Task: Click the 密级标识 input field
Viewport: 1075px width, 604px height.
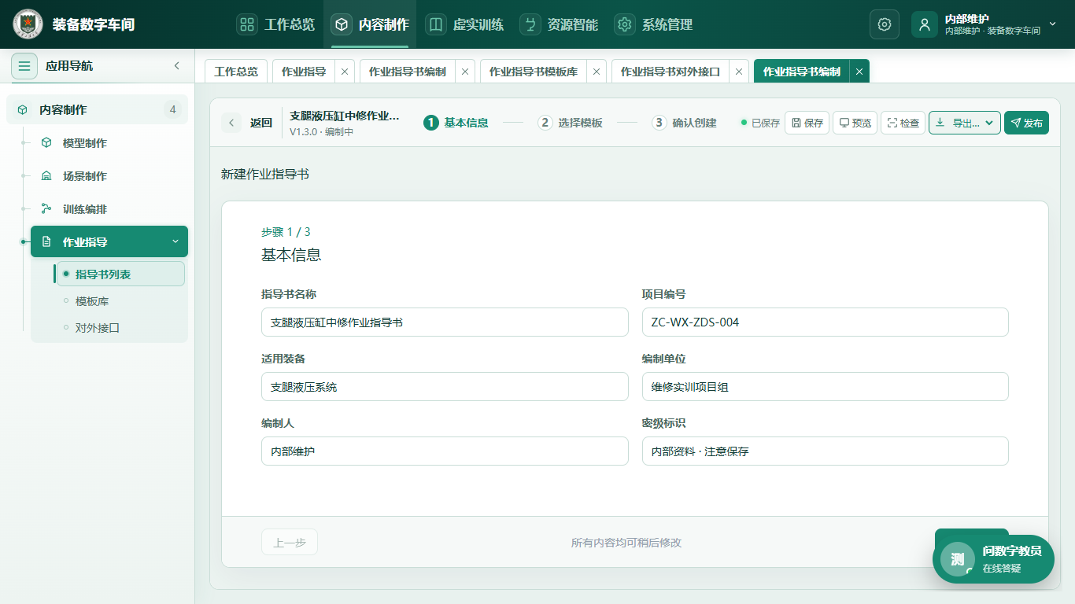Action: click(x=825, y=451)
